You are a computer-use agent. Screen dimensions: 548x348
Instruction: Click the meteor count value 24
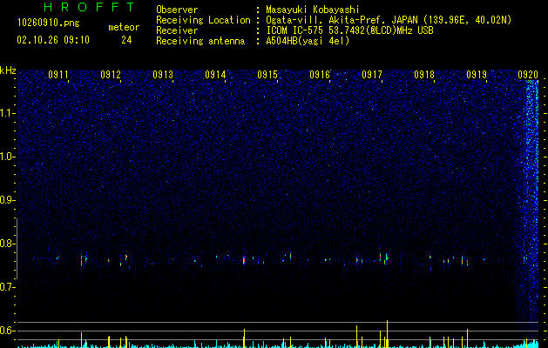click(x=126, y=40)
